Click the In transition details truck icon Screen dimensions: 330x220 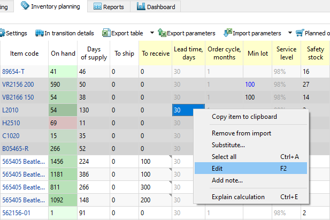pyautogui.click(x=39, y=33)
